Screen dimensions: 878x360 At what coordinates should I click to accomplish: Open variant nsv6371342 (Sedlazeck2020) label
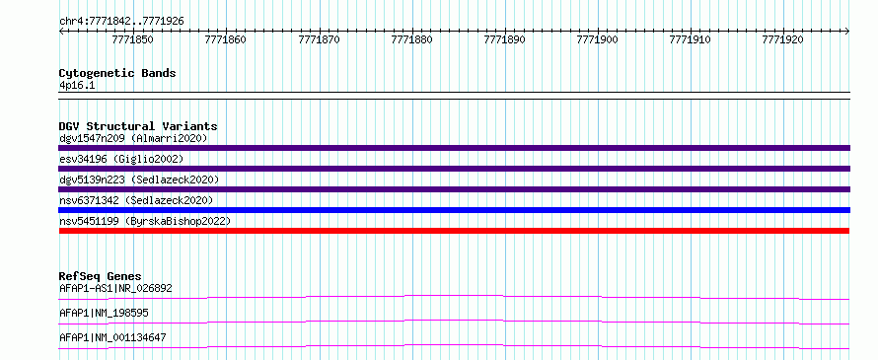[136, 200]
